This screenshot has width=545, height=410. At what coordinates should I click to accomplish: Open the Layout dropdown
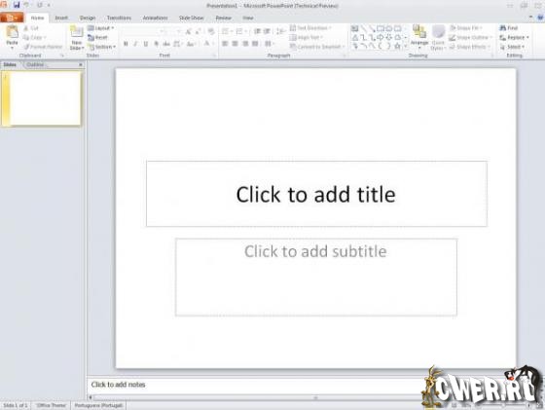tap(101, 28)
